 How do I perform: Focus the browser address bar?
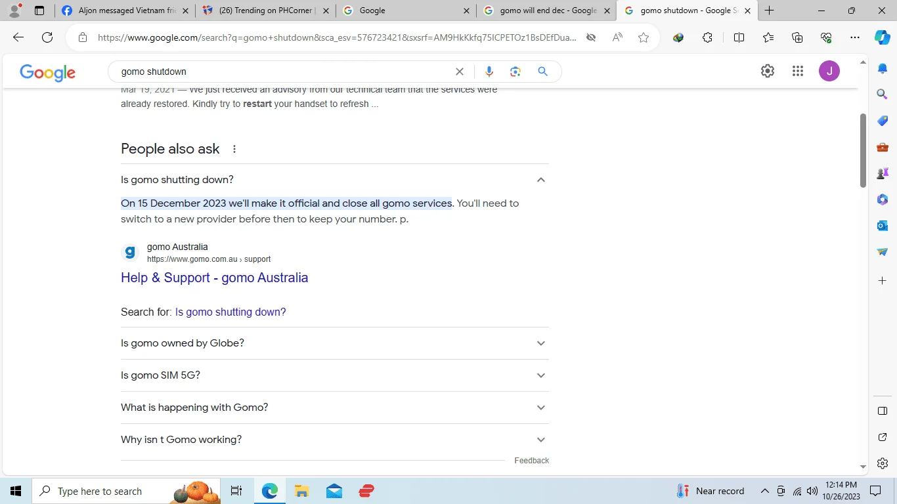(x=337, y=37)
